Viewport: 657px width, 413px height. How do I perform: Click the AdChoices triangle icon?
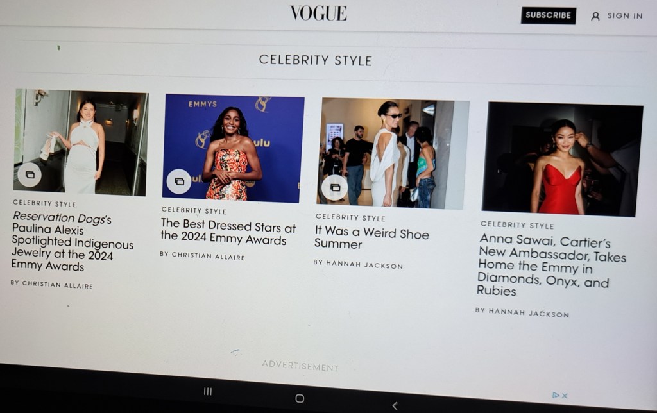click(556, 394)
